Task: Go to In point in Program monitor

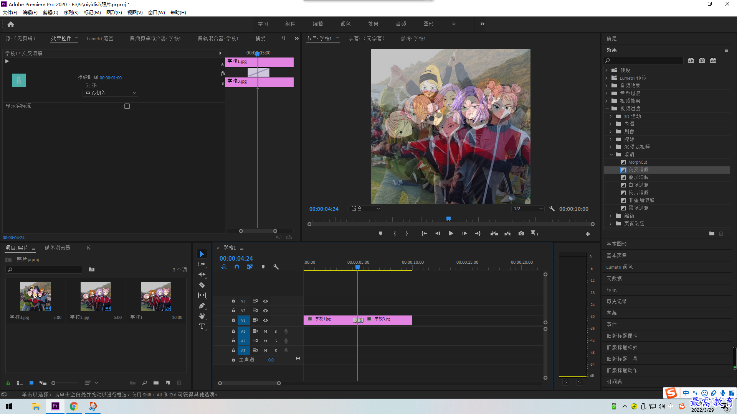Action: coord(424,233)
